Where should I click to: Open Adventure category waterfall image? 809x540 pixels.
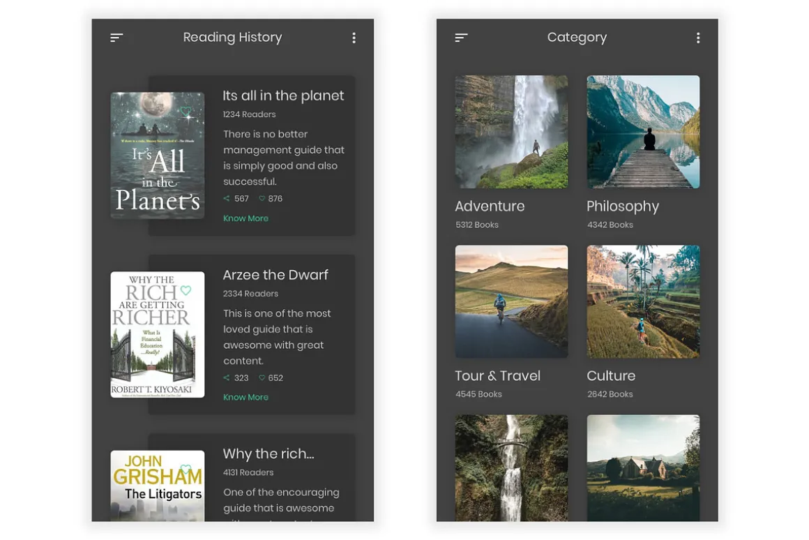click(x=511, y=132)
